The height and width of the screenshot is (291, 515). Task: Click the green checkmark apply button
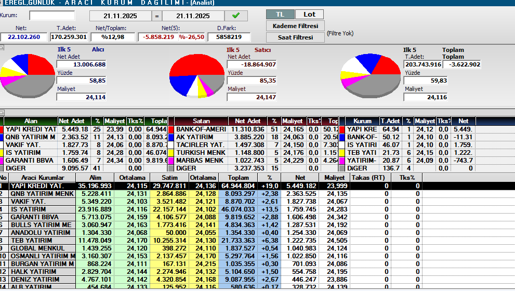(x=236, y=16)
